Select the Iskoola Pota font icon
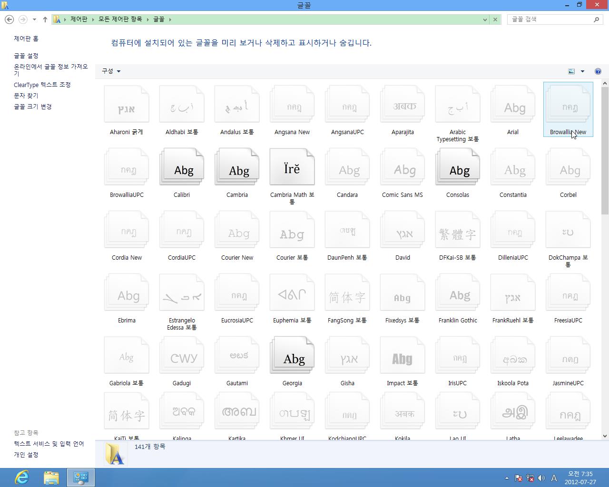The height and width of the screenshot is (487, 609). [513, 356]
